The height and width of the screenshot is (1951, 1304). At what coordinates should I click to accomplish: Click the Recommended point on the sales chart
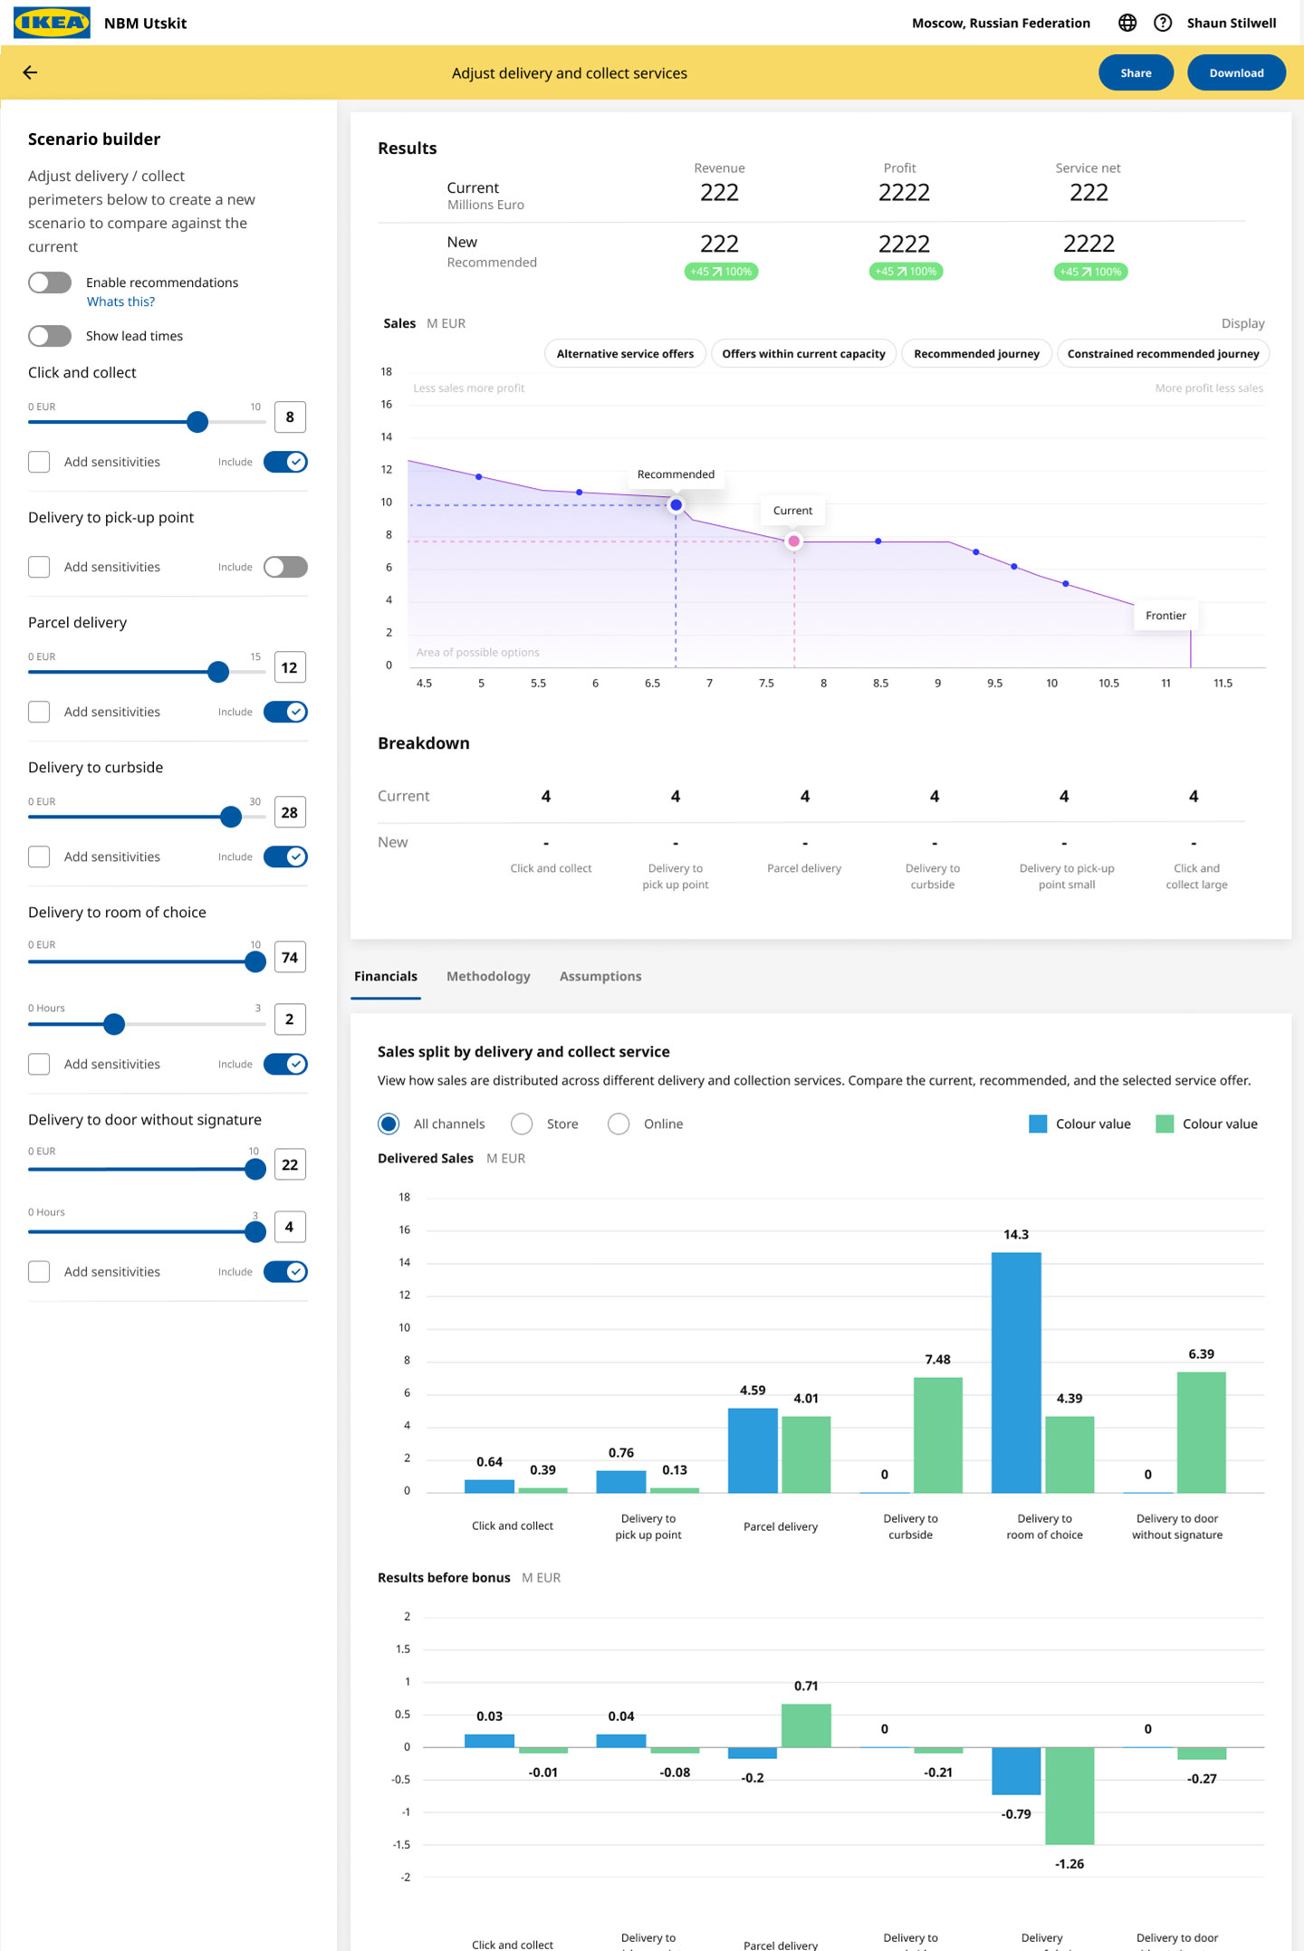click(x=676, y=505)
